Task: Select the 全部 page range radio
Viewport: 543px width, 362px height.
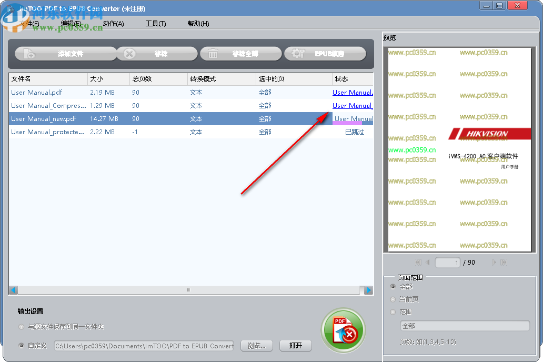Action: tap(393, 287)
